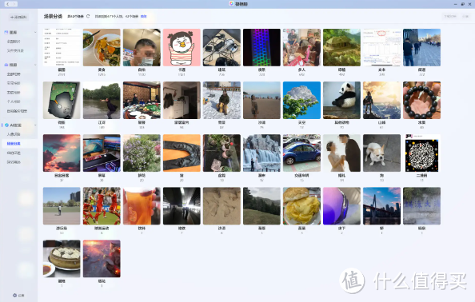The image size is (475, 302).
Task: Open the potted plants thumbnail
Action: [x=222, y=153]
